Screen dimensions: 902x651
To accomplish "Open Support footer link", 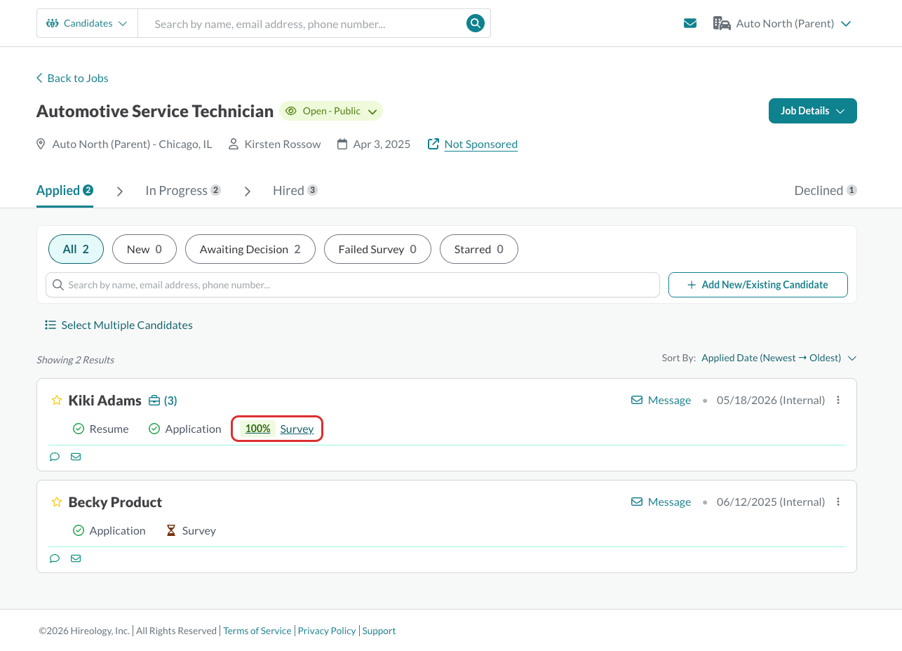I will (x=379, y=631).
